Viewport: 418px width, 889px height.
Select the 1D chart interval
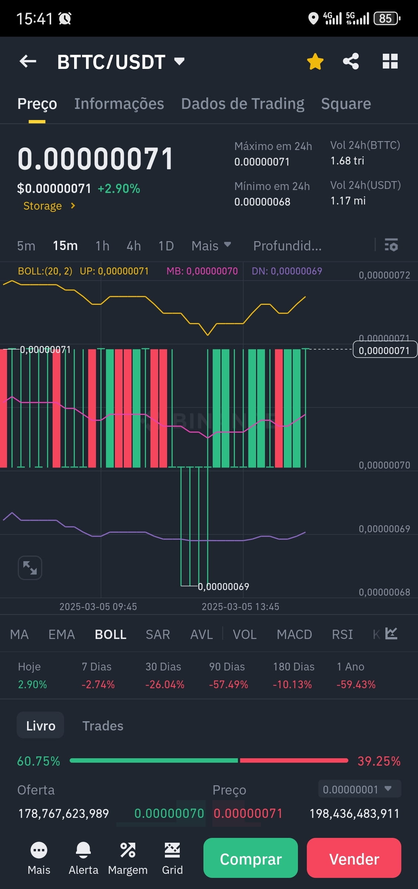coord(166,246)
